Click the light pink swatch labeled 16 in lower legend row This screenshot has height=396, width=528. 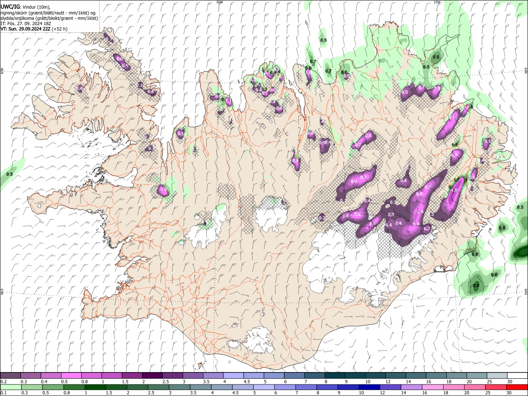pos(432,387)
